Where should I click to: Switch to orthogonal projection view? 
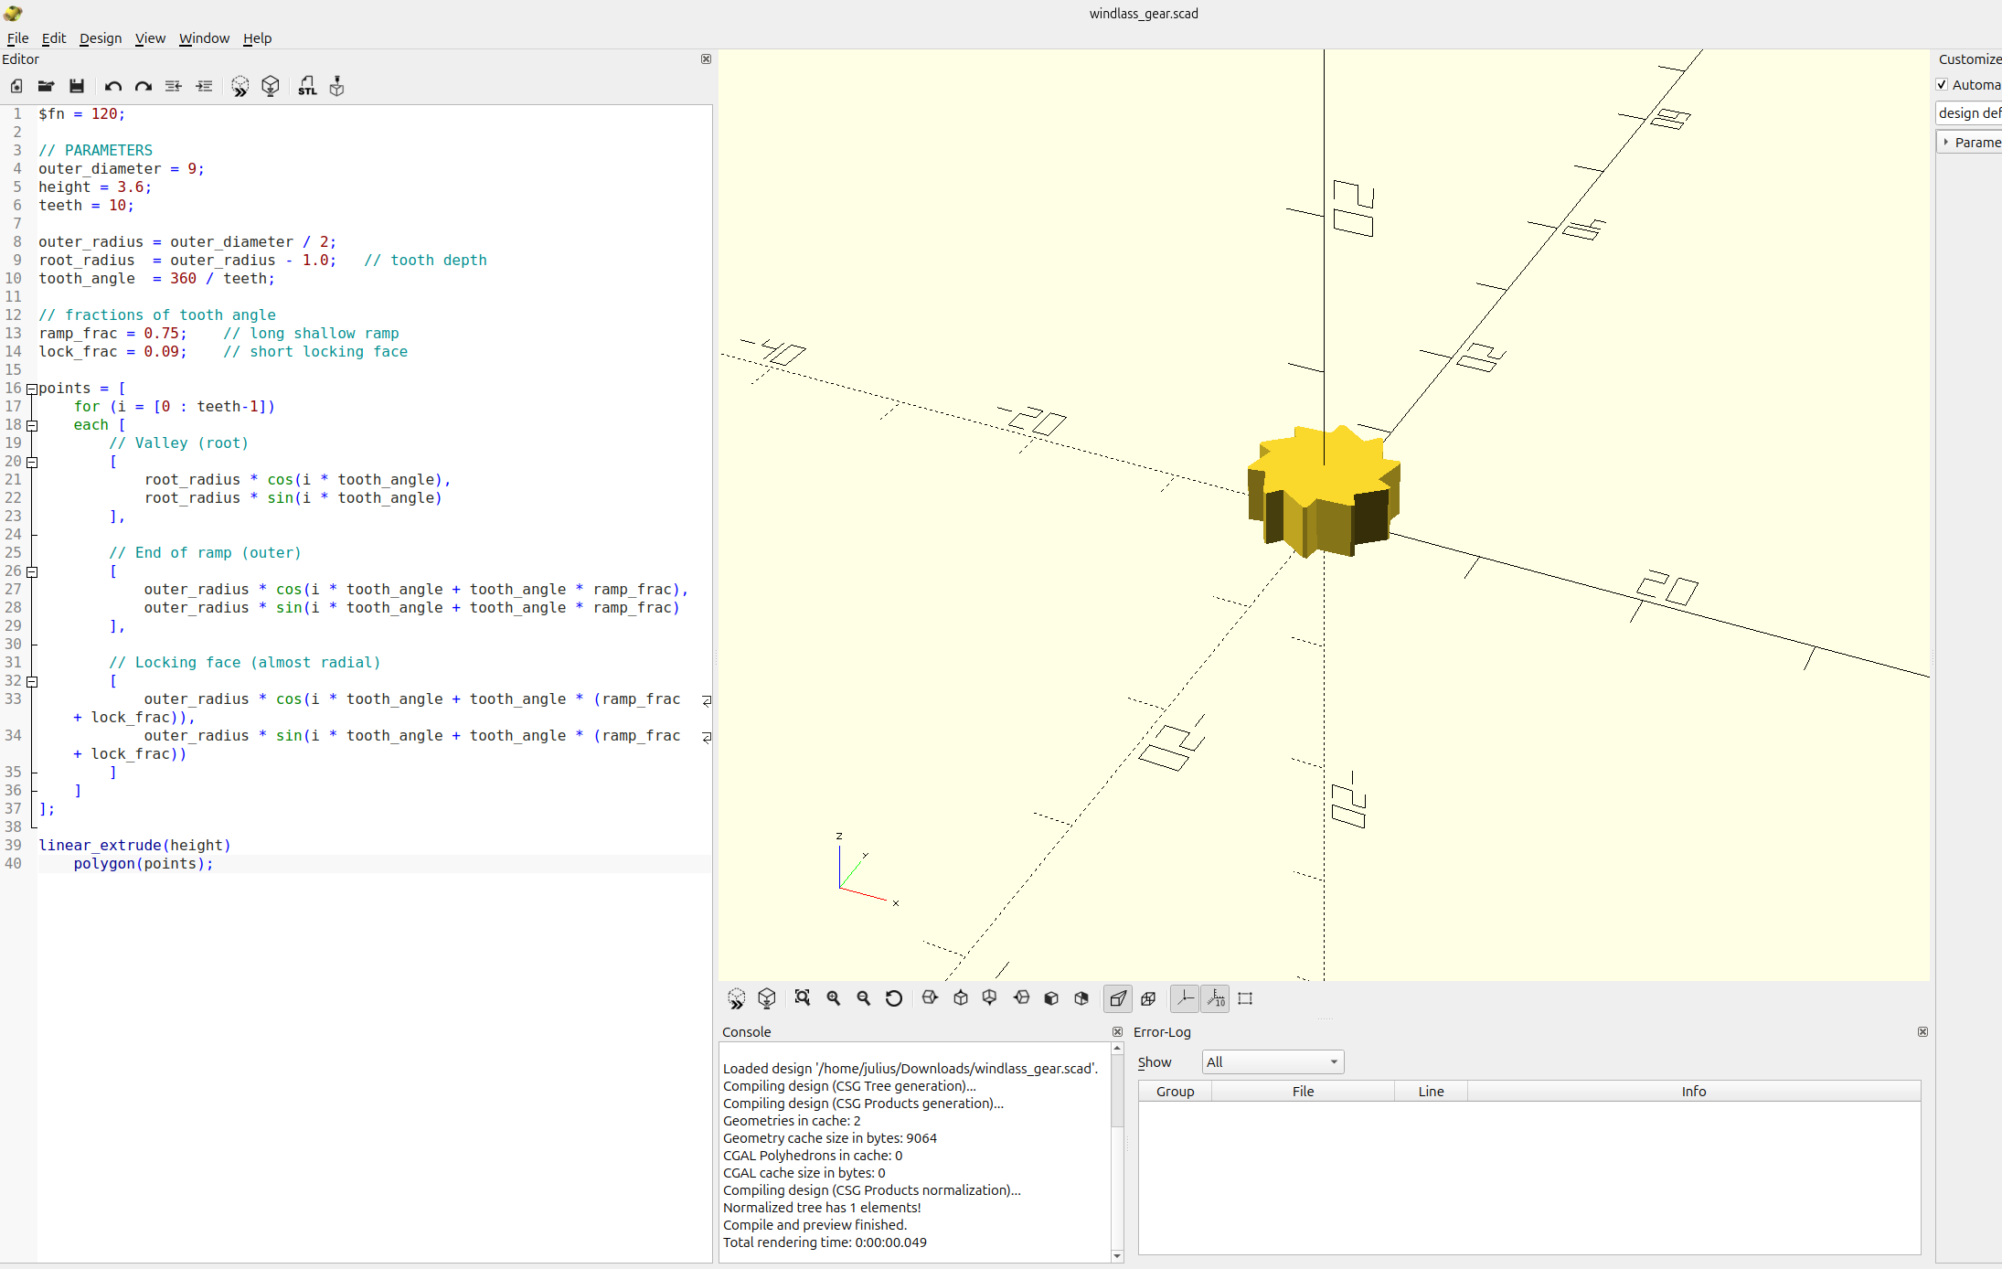click(x=1148, y=998)
